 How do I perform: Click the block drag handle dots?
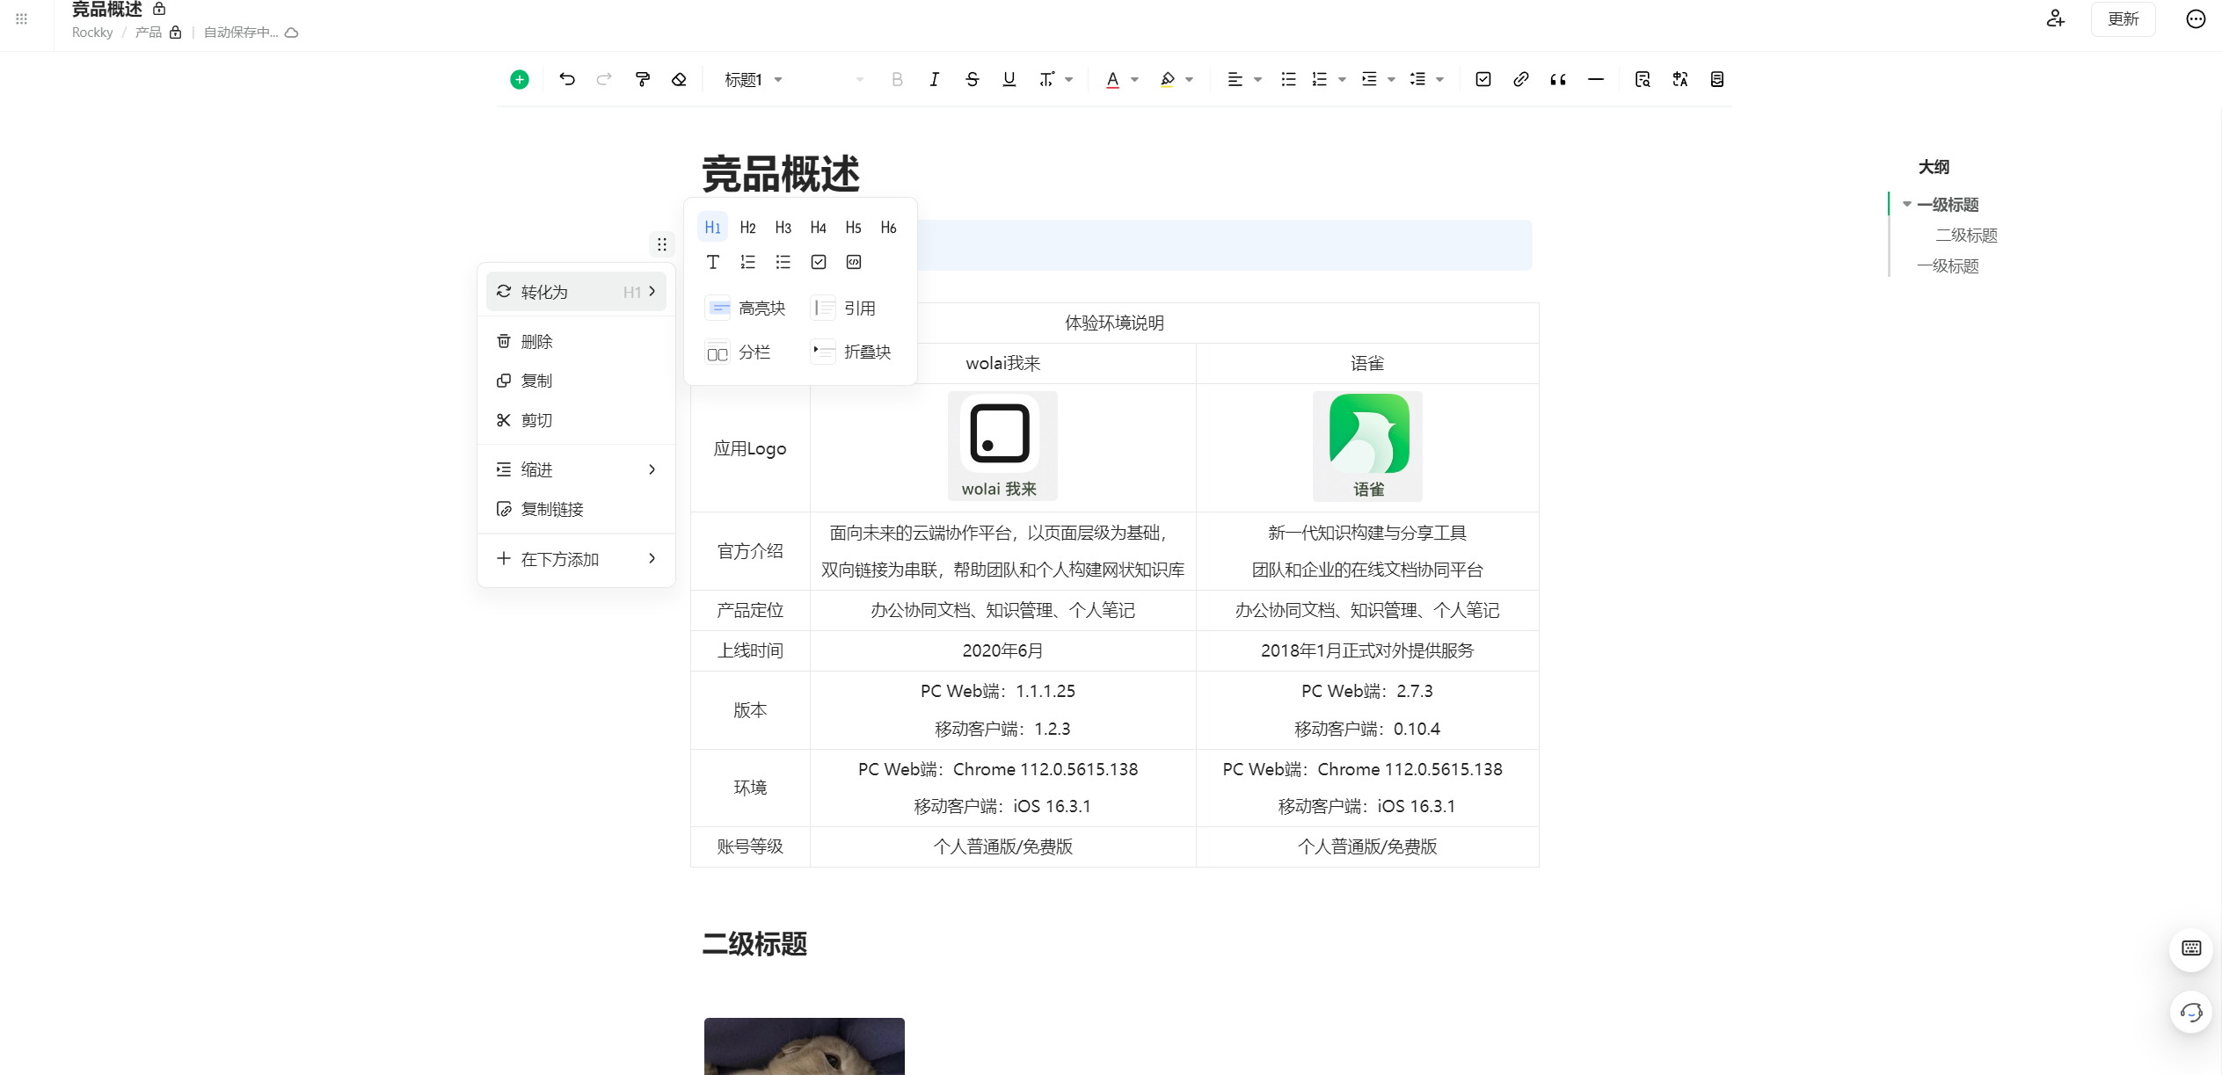click(x=662, y=244)
